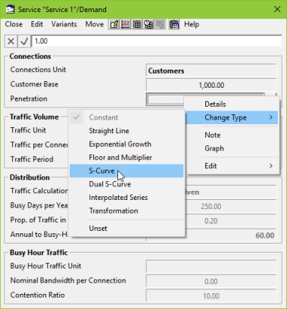
Task: Select Straight Line type
Action: (x=126, y=131)
